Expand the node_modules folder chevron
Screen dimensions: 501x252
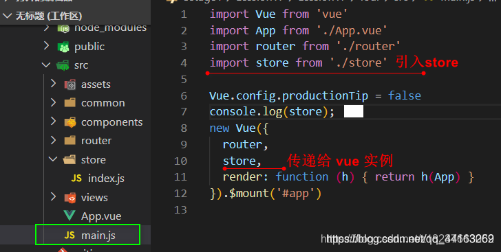coord(47,28)
